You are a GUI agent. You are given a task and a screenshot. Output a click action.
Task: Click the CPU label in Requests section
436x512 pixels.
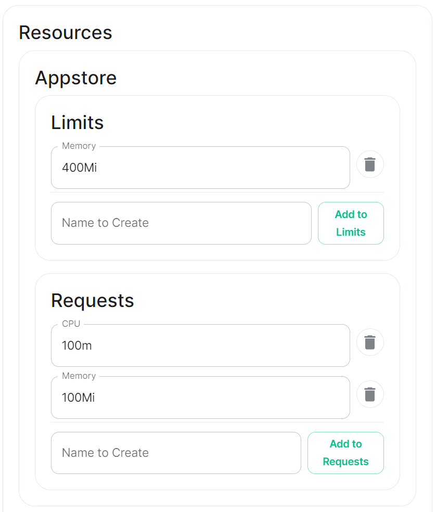point(71,324)
